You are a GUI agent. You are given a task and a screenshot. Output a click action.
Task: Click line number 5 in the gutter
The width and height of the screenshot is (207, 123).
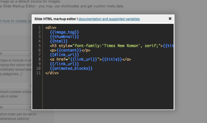pos(39,46)
